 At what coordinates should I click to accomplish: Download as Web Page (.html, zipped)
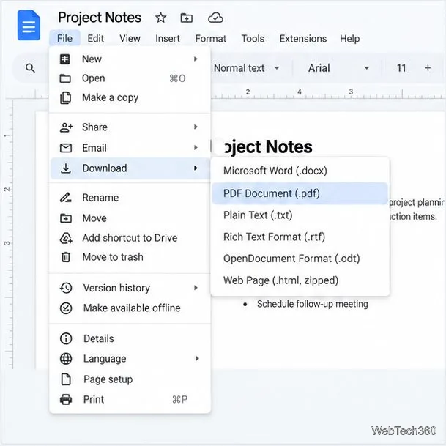point(300,280)
